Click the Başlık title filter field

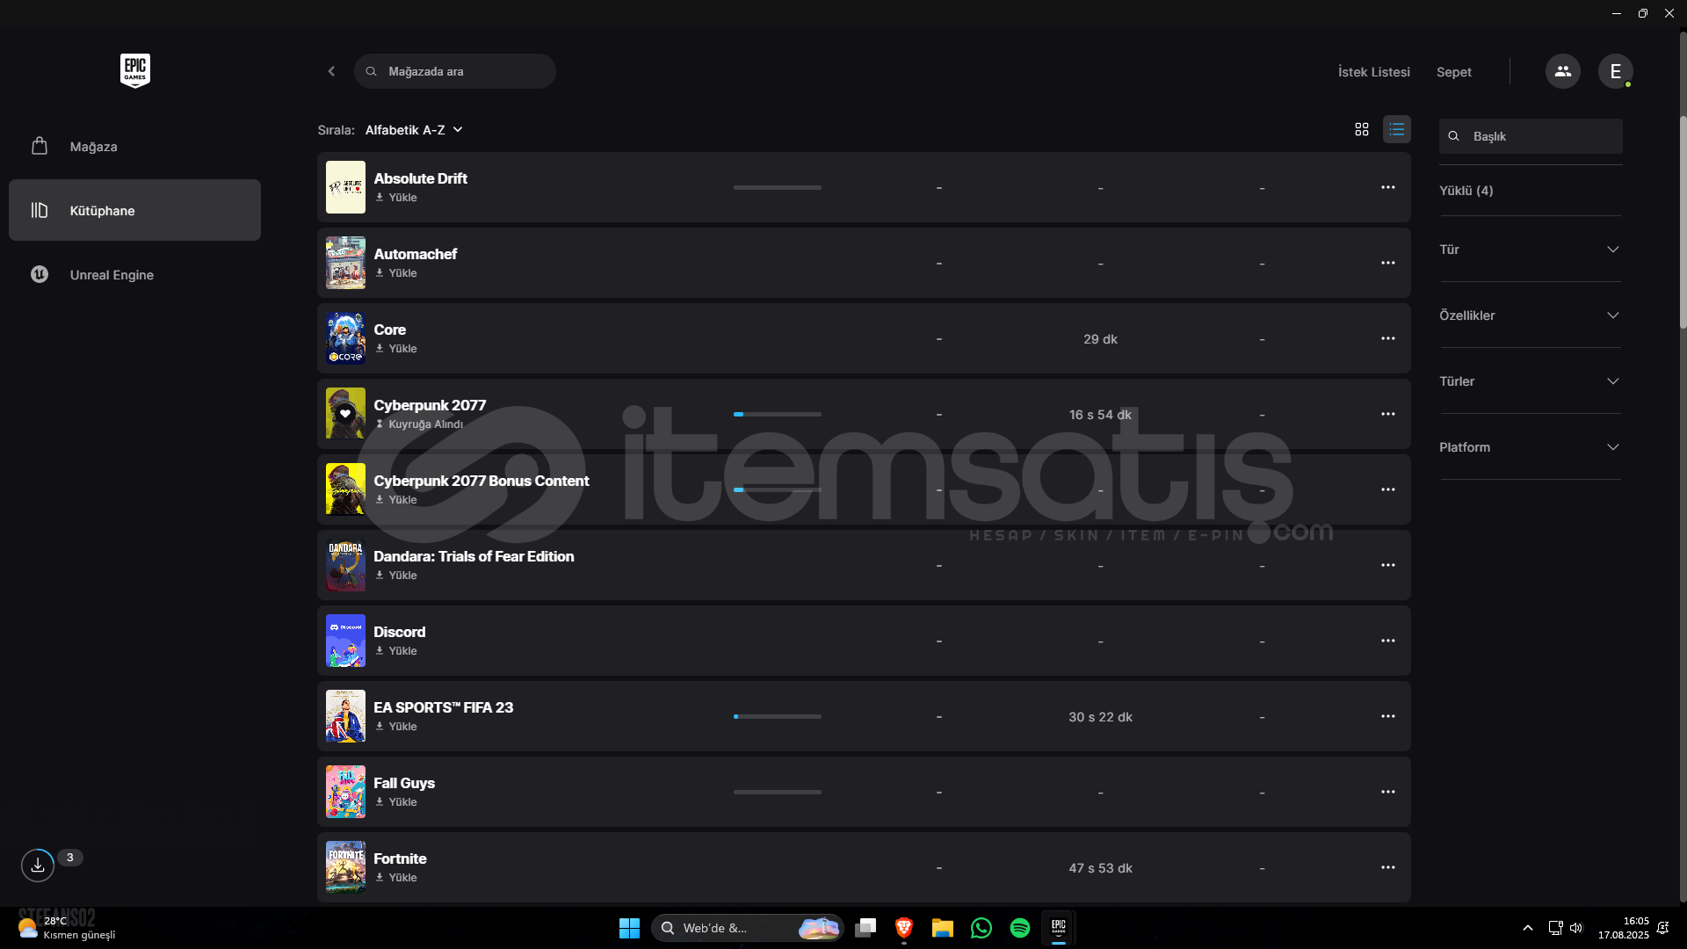[x=1531, y=136]
